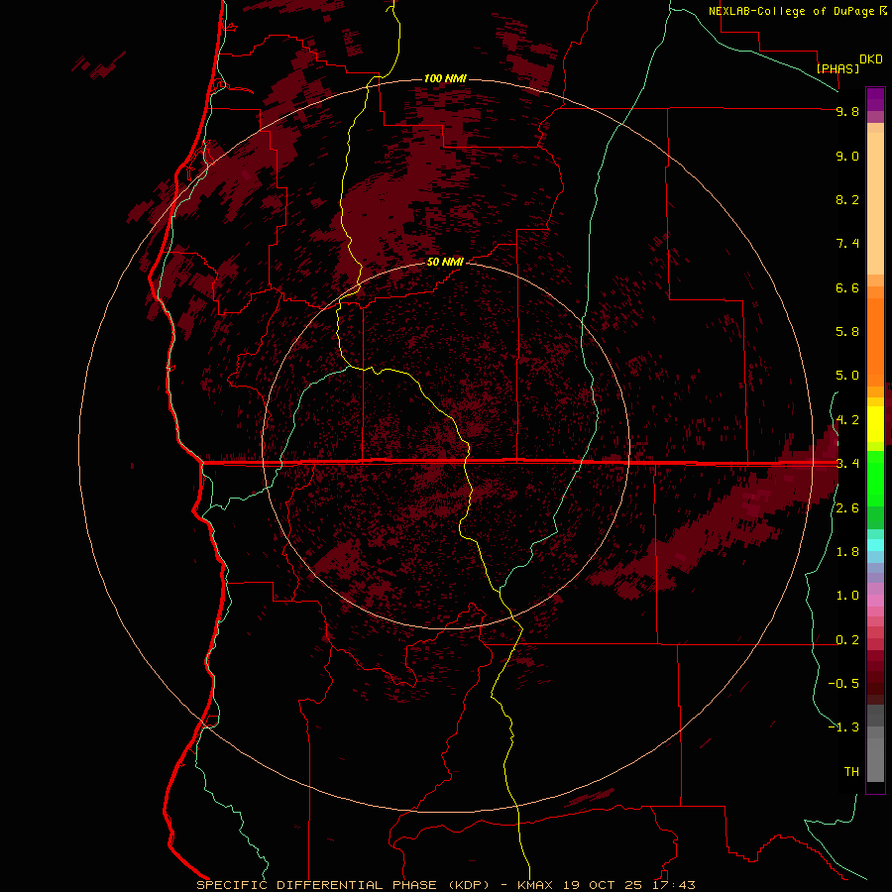The image size is (892, 892).
Task: Pick the pink color bar segment
Action: click(x=875, y=601)
